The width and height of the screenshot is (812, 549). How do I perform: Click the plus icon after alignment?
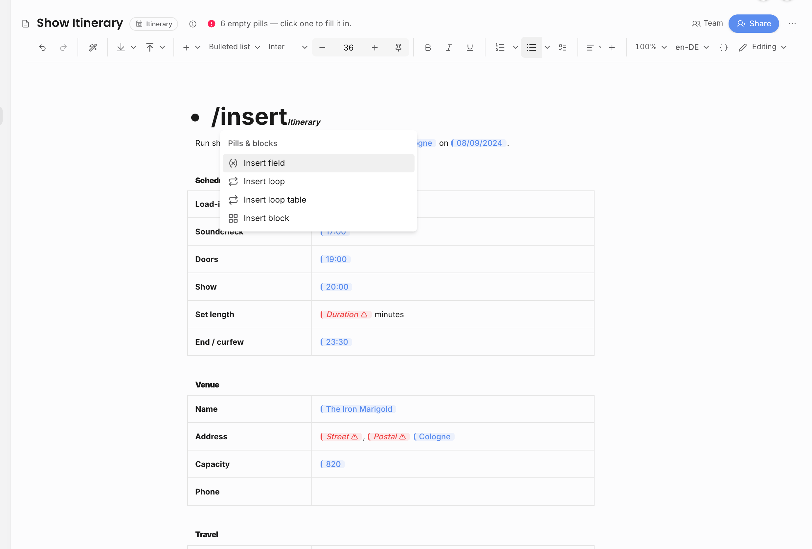pyautogui.click(x=612, y=47)
